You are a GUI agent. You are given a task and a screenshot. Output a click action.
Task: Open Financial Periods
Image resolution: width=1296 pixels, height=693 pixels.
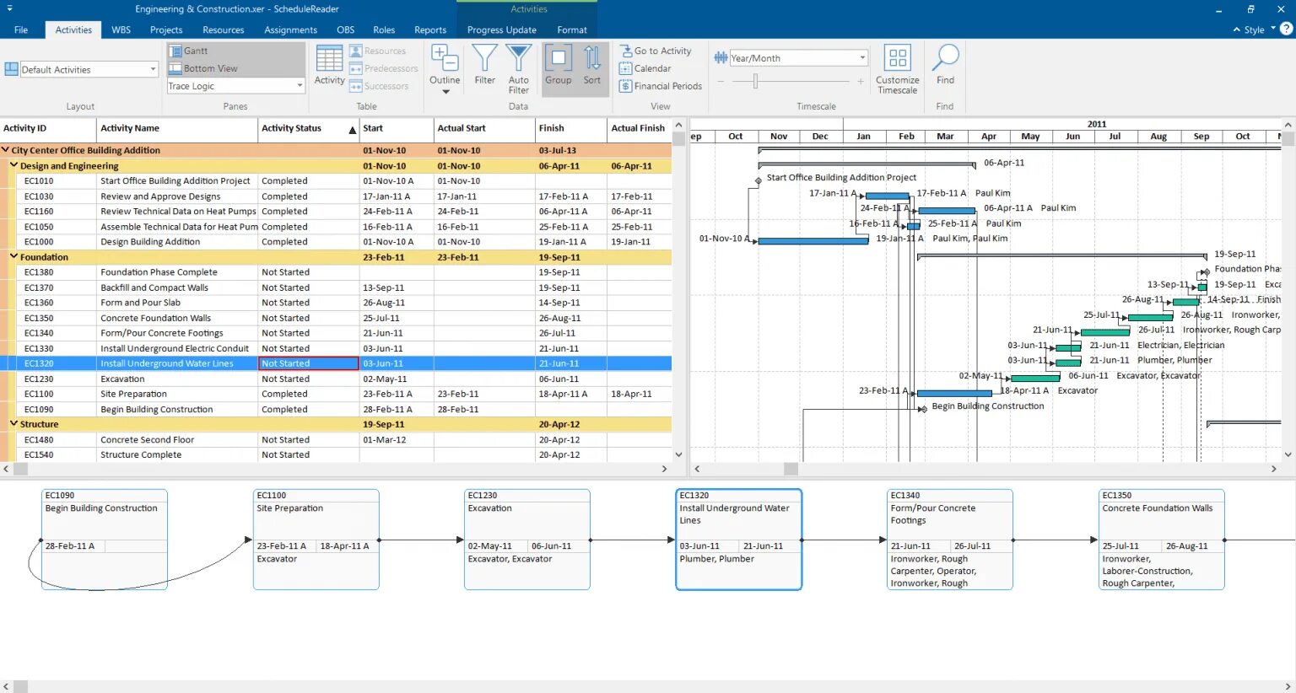661,86
